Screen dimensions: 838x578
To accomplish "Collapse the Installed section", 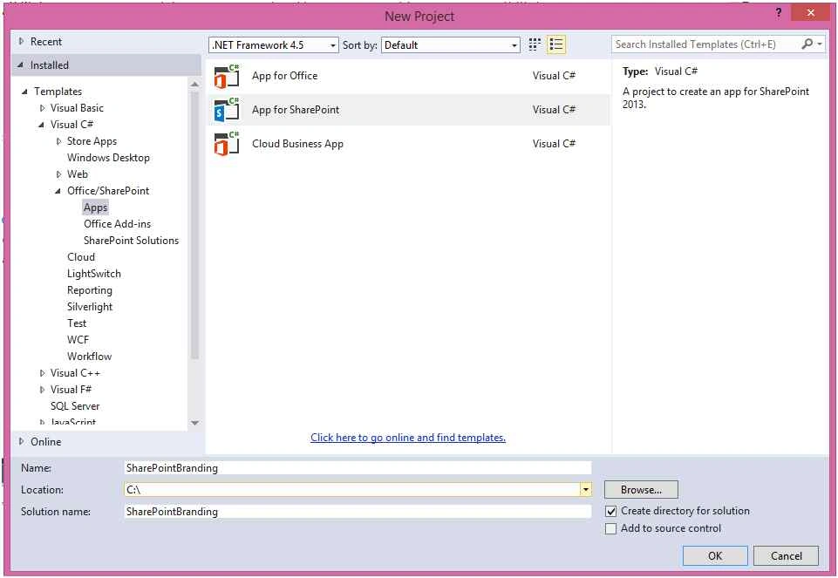I will click(x=20, y=65).
